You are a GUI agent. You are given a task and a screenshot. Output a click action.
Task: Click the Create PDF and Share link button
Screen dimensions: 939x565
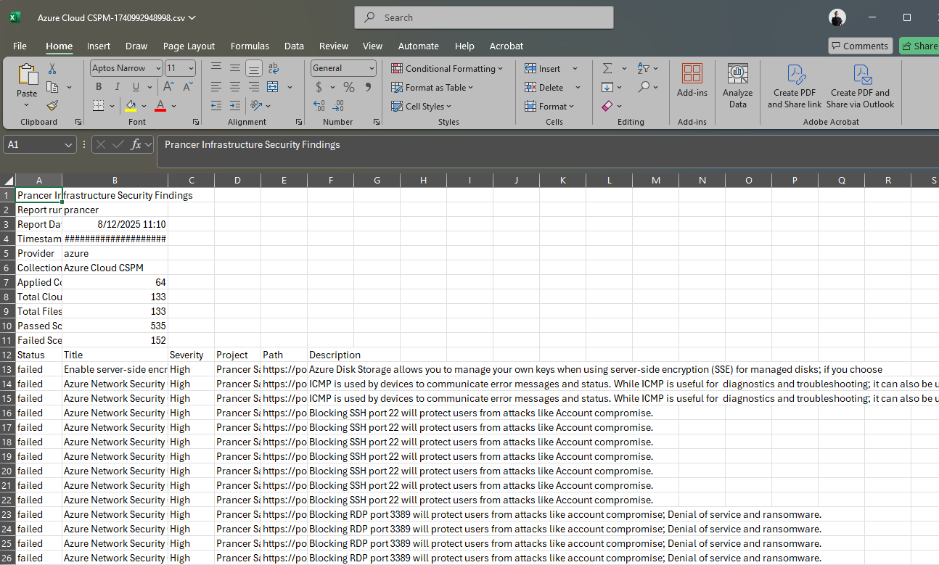click(795, 86)
